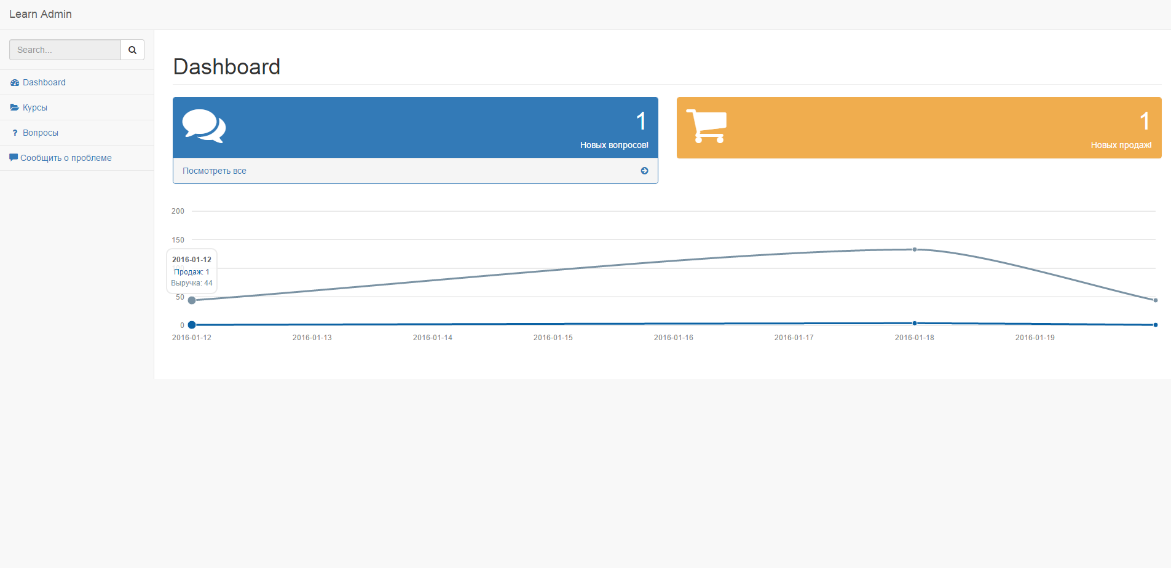Select the 2016-01-12 gray chart point
Screen dimensions: 1171x568
(x=192, y=300)
